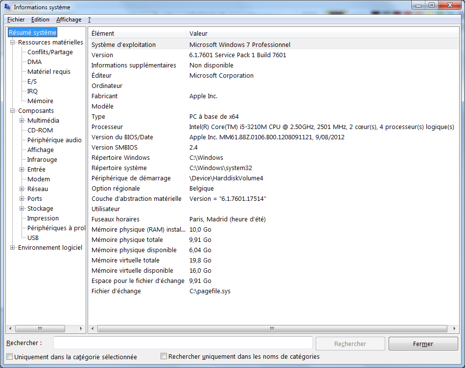This screenshot has height=368, width=465.
Task: Click the Rechercher button
Action: pyautogui.click(x=350, y=344)
